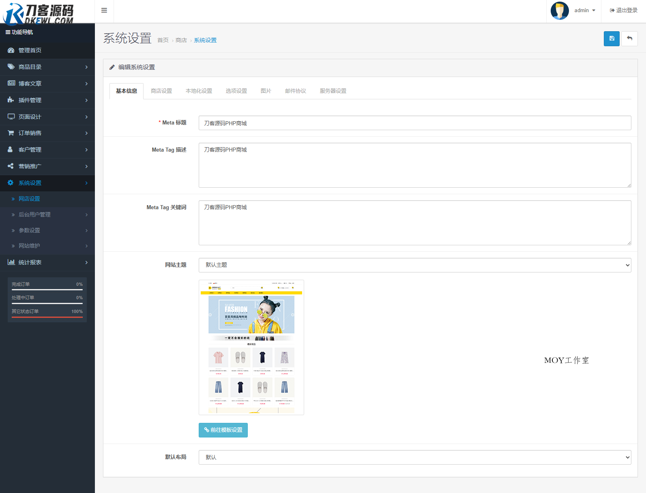Toggle sidebar with hamburger menu icon
Viewport: 646px width, 493px height.
(x=104, y=11)
